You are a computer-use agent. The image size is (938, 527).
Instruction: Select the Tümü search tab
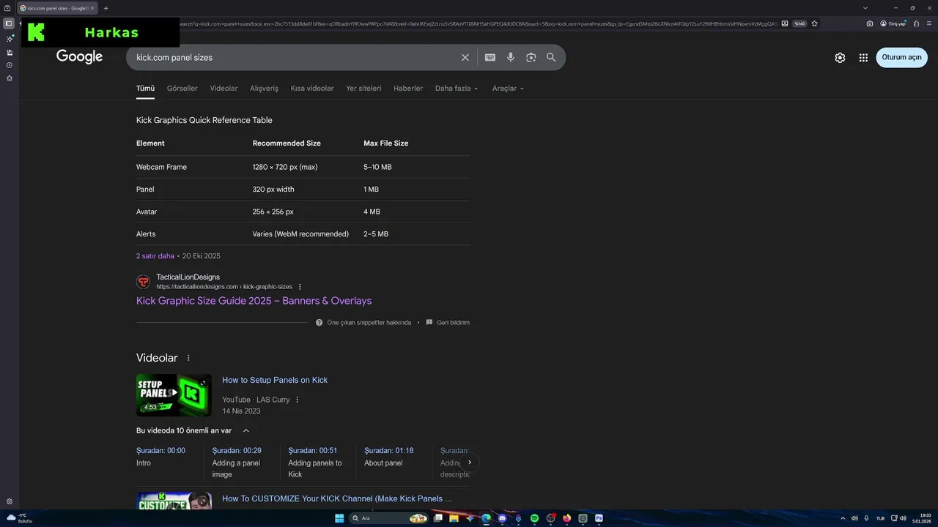(145, 88)
